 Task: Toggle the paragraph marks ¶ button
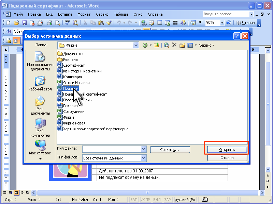201,23
